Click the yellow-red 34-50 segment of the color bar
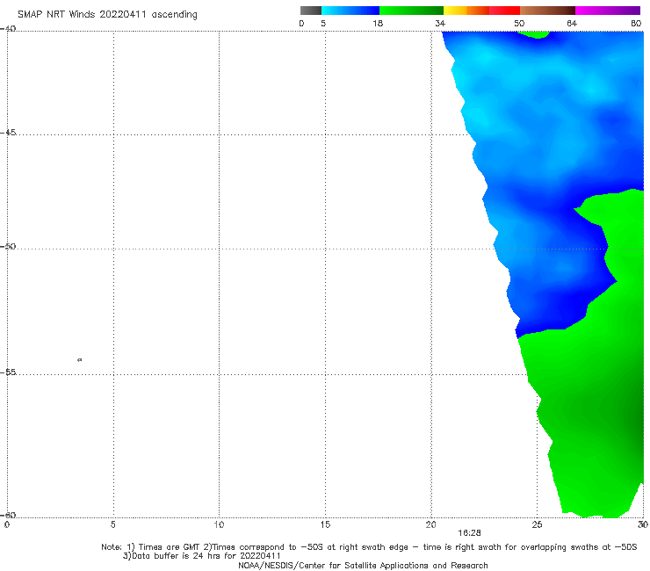 tap(481, 11)
